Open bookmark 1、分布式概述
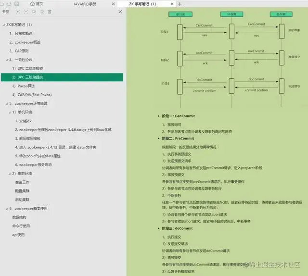 point(21,34)
